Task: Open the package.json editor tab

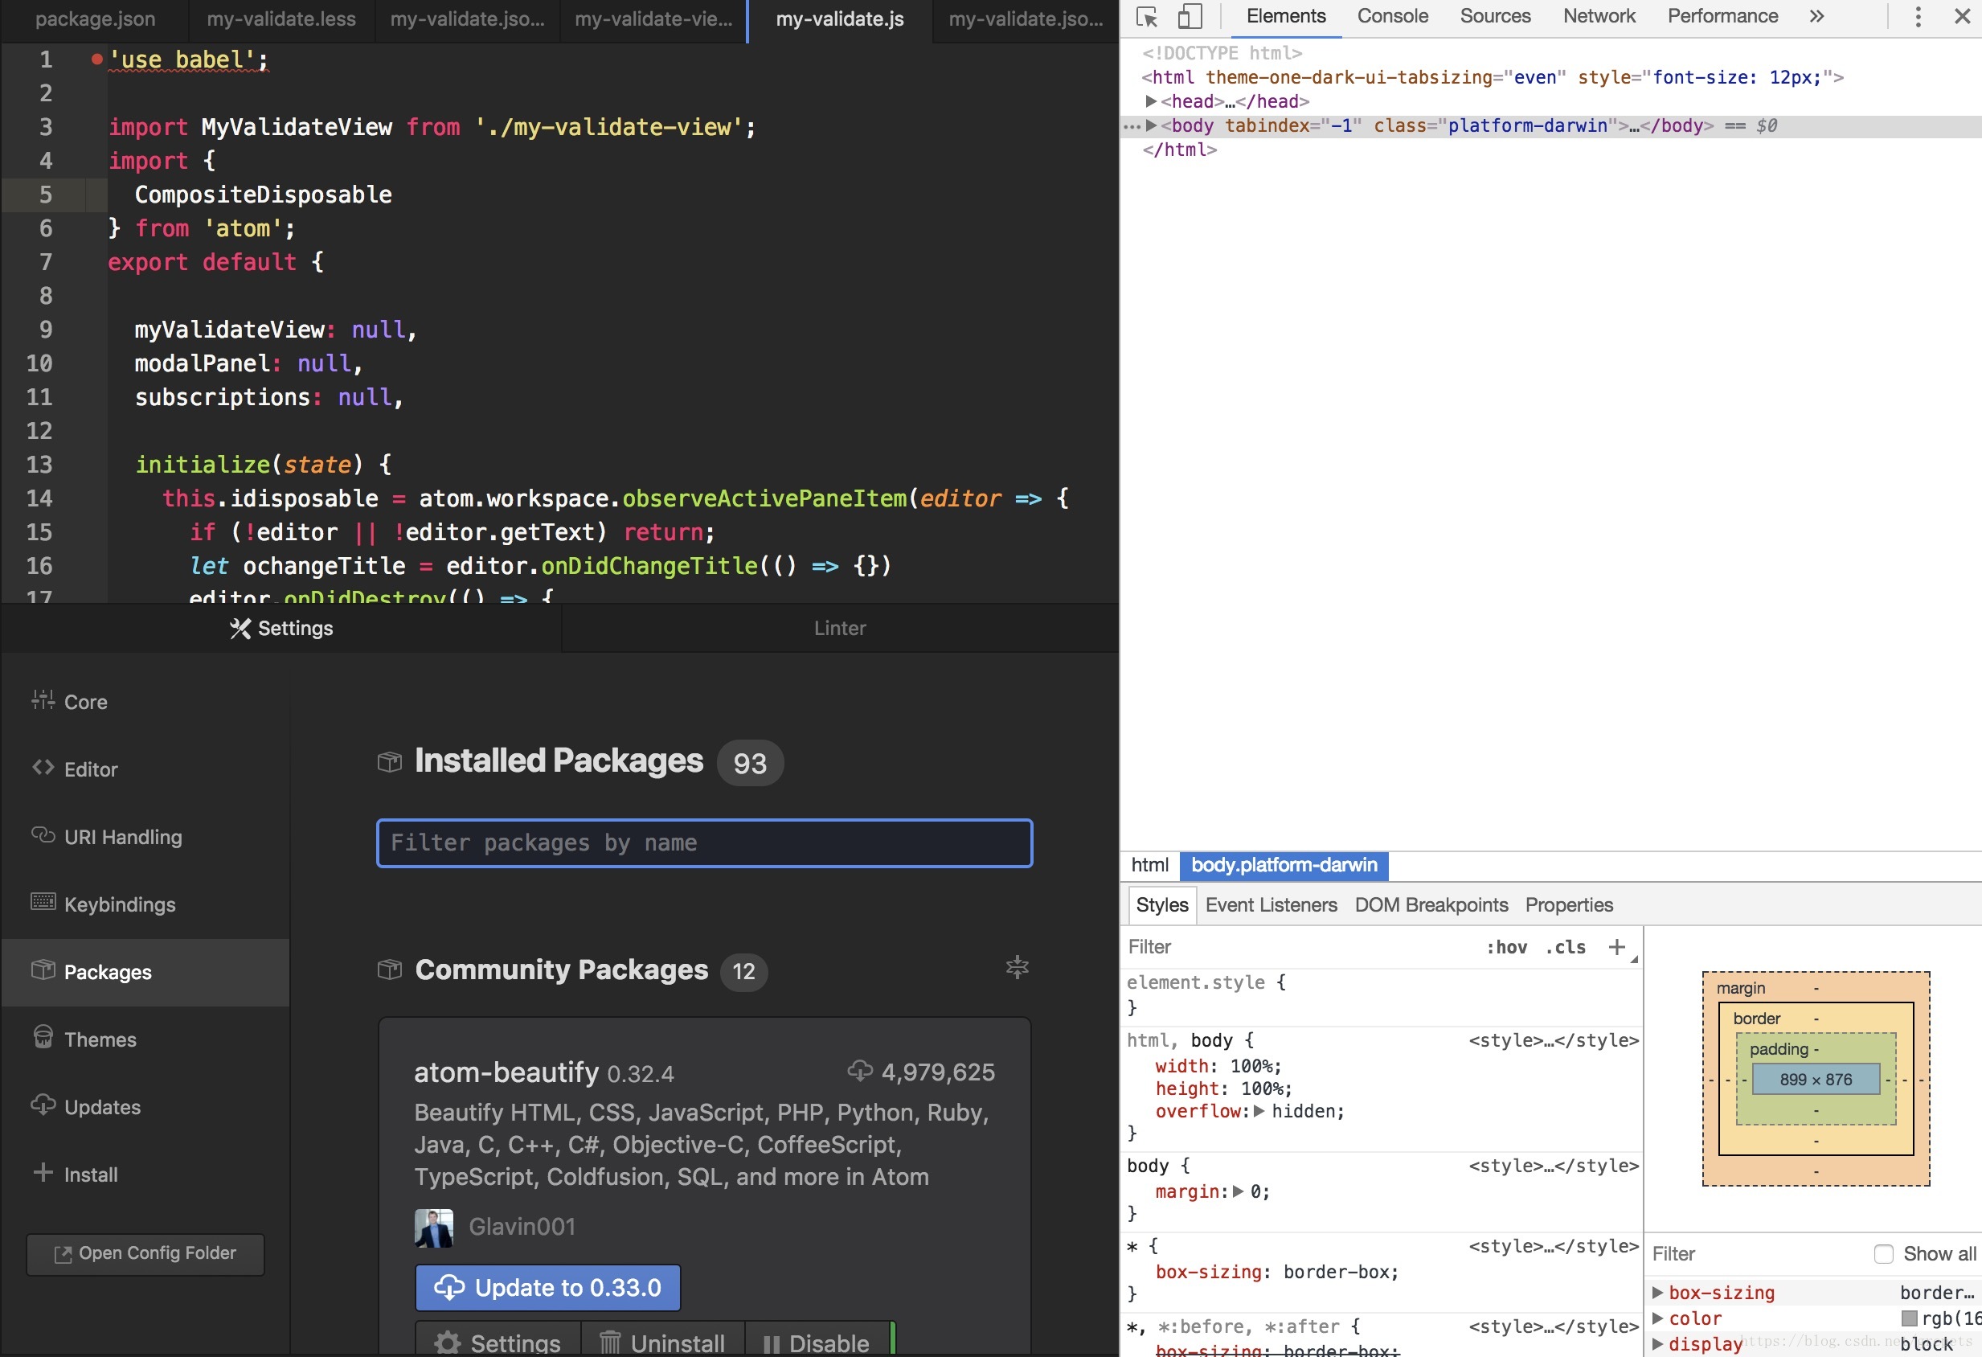Action: [x=95, y=18]
